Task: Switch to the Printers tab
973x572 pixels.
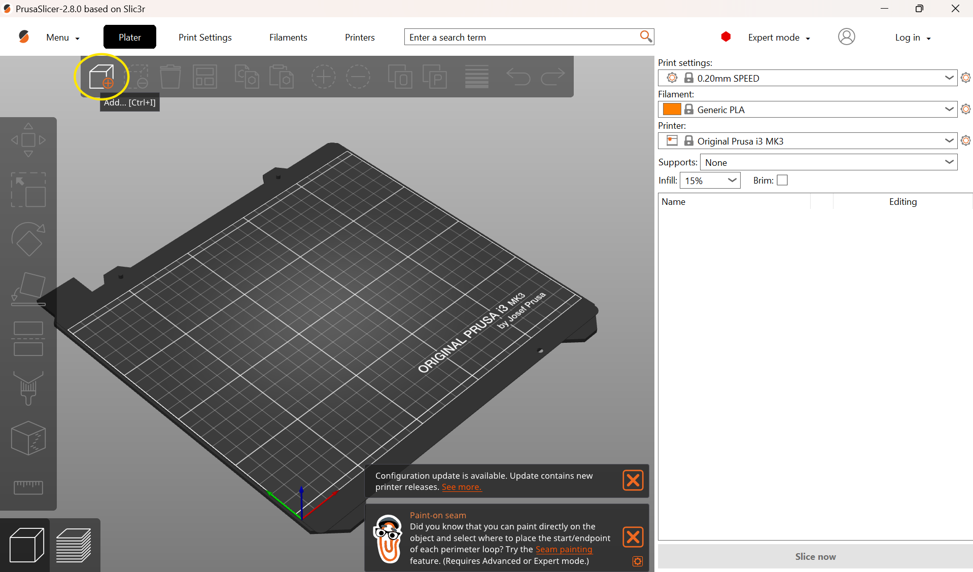Action: coord(360,38)
